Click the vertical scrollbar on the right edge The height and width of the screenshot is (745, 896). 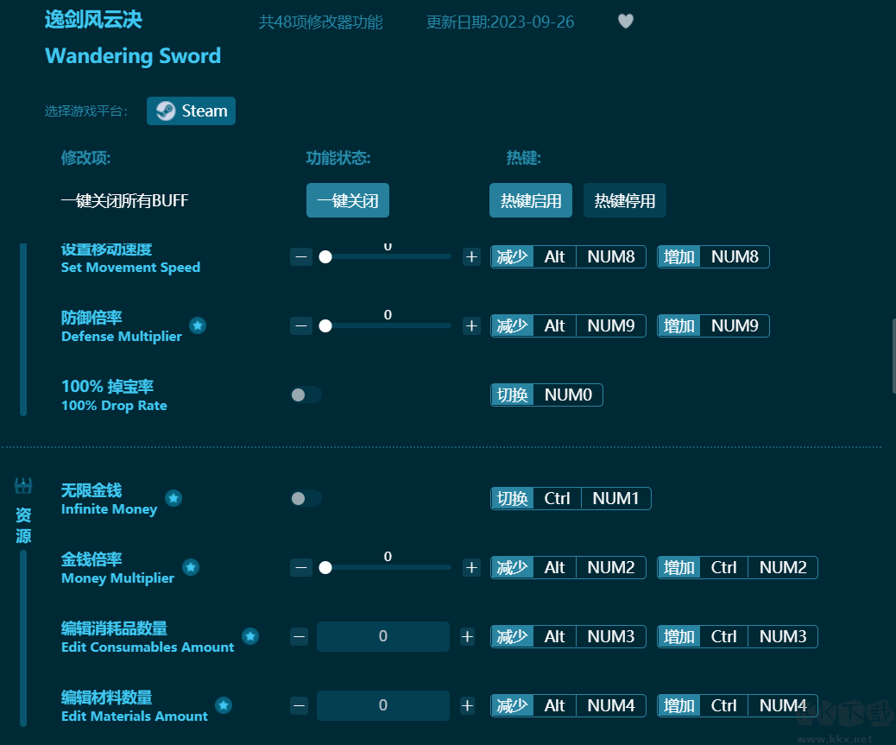pyautogui.click(x=893, y=357)
